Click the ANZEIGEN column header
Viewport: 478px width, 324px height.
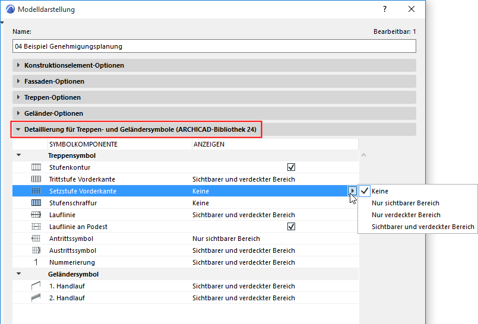(x=208, y=144)
